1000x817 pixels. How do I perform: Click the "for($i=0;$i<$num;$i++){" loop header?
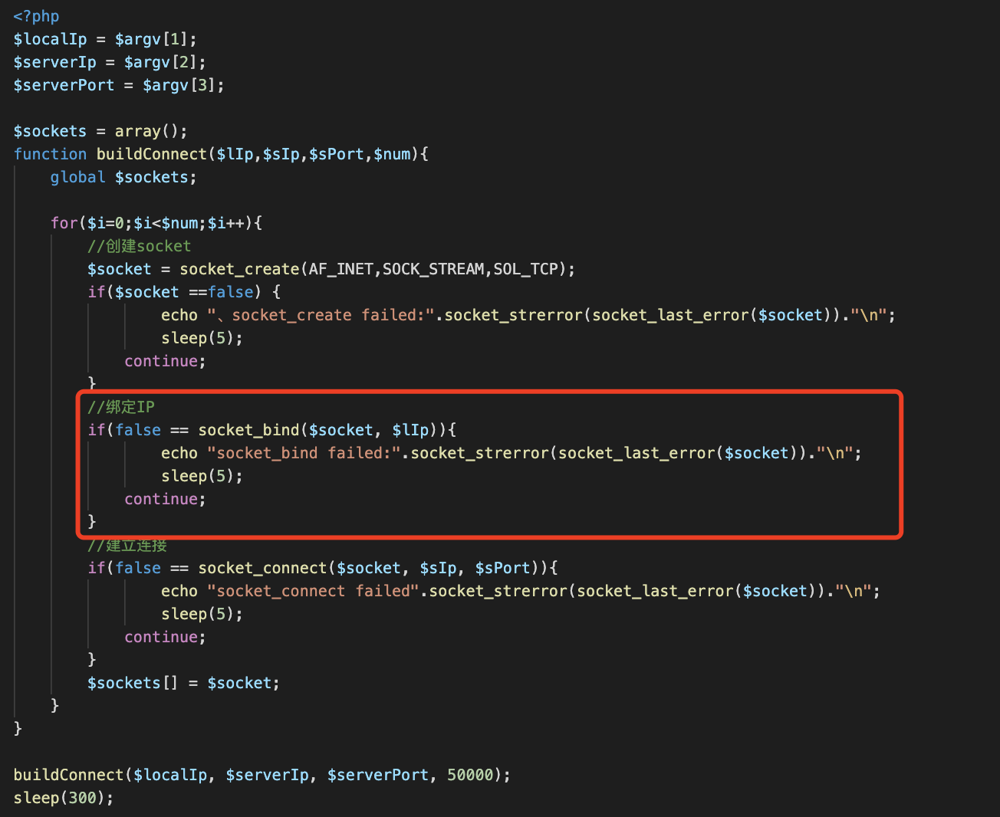pyautogui.click(x=156, y=223)
